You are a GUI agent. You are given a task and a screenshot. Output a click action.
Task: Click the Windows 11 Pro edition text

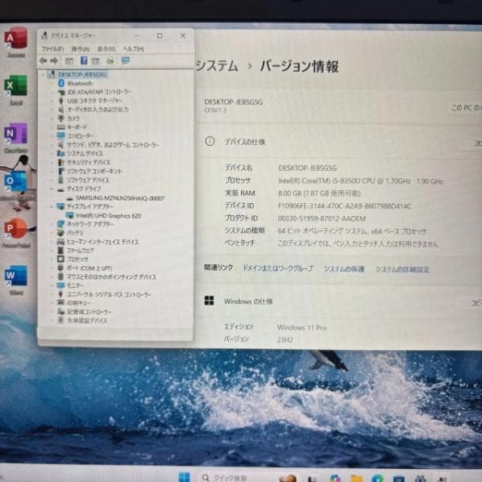(x=301, y=328)
